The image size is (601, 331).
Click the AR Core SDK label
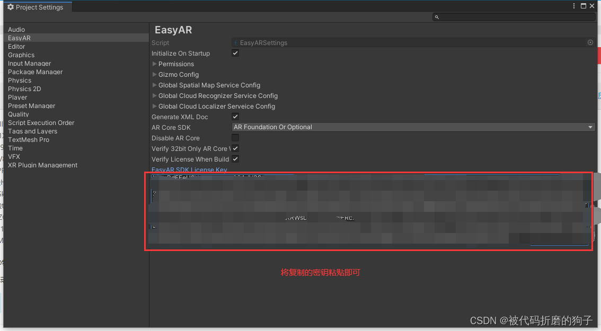[x=171, y=128]
